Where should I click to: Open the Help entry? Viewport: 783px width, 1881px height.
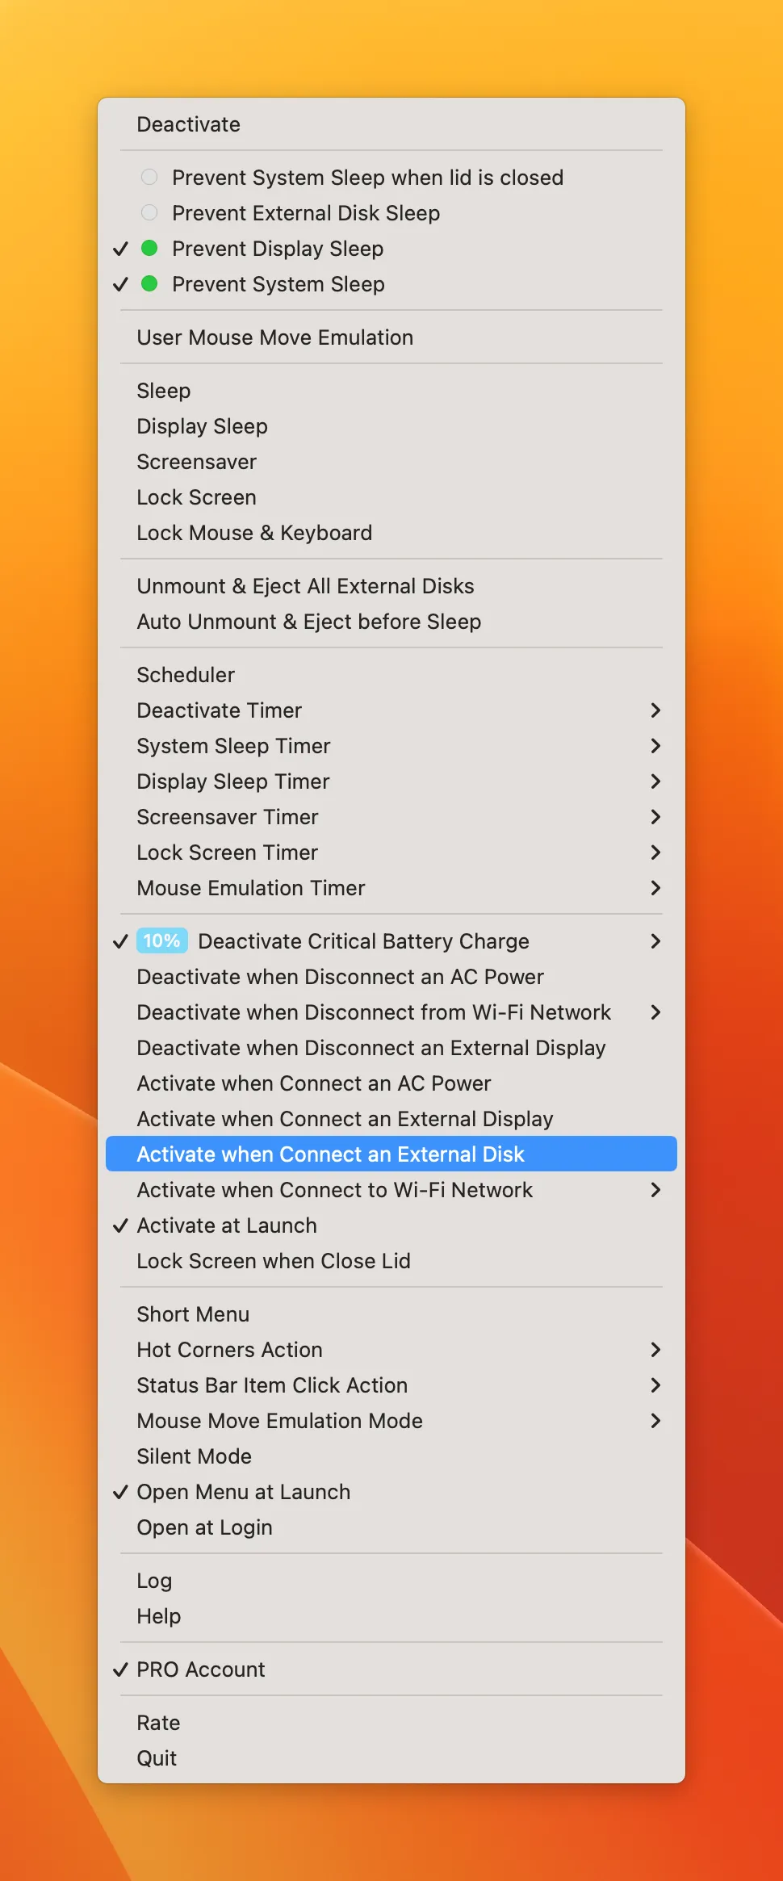[x=159, y=1615]
